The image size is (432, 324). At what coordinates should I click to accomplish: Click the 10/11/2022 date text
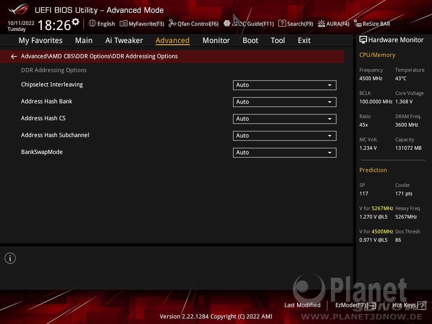coord(21,23)
